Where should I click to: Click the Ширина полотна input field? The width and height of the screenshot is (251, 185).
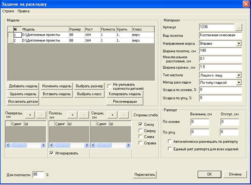point(220,51)
